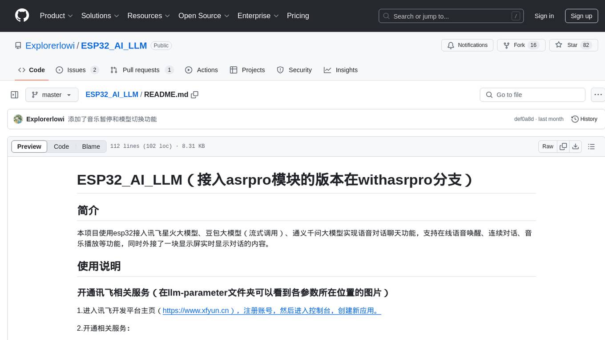Copy the README.md file path

194,95
